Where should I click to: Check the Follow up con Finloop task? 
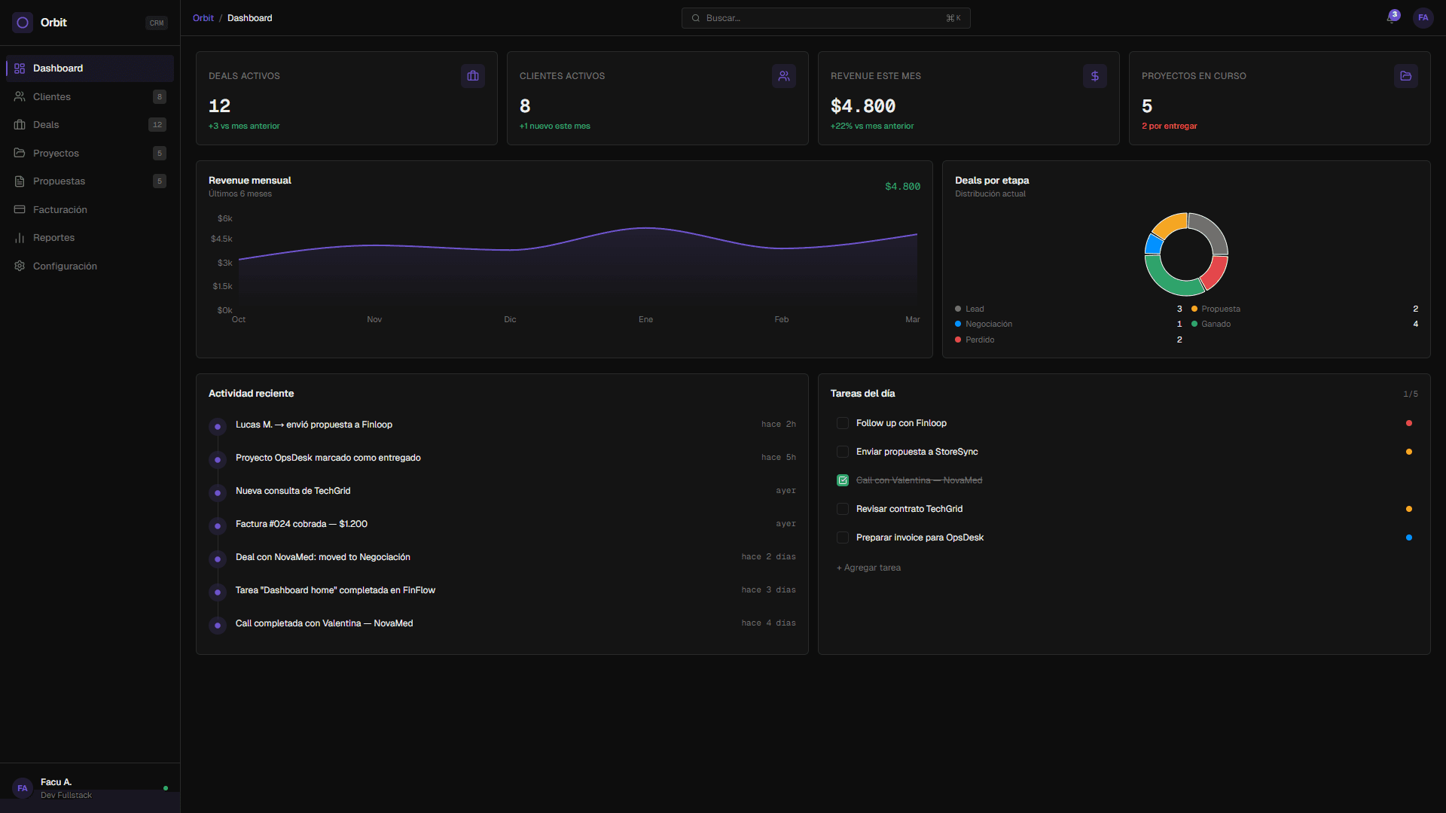[x=842, y=423]
